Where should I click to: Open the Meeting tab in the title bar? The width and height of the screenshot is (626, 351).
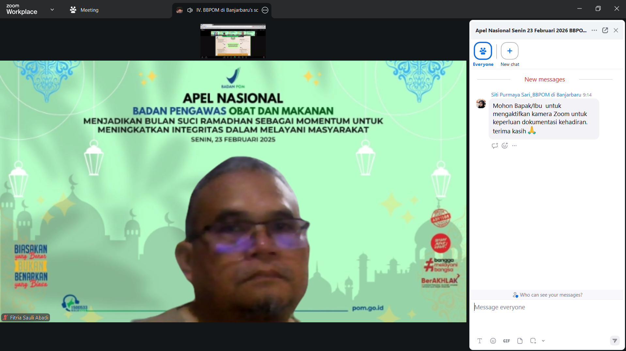[x=84, y=10]
